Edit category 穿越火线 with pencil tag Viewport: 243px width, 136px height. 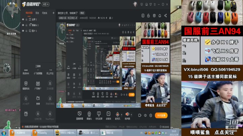pyautogui.click(x=68, y=18)
